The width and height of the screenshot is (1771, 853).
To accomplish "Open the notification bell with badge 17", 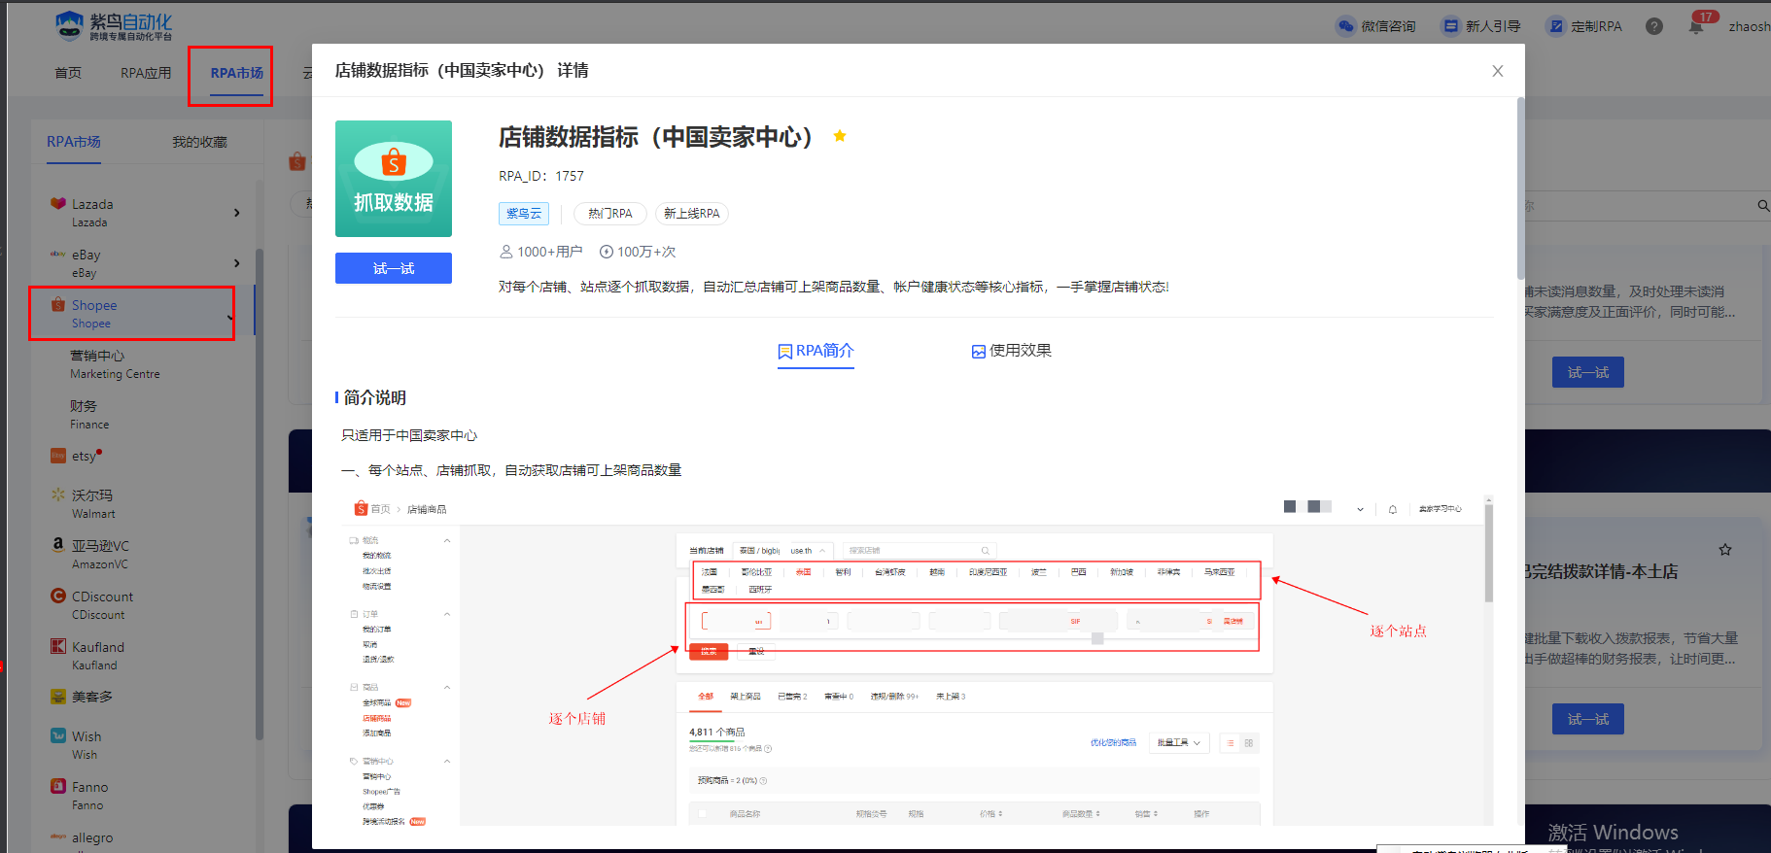I will pos(1696,26).
